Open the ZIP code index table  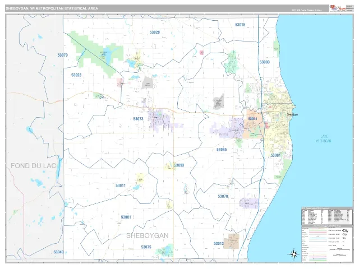[x=327, y=216]
